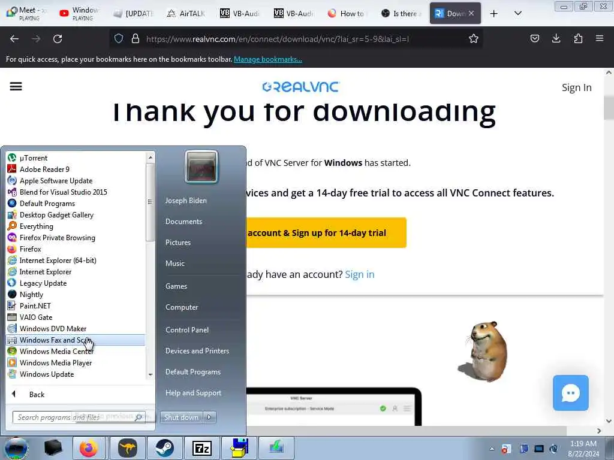The height and width of the screenshot is (460, 614).
Task: Open the RealVNC live chat widget
Action: [571, 393]
